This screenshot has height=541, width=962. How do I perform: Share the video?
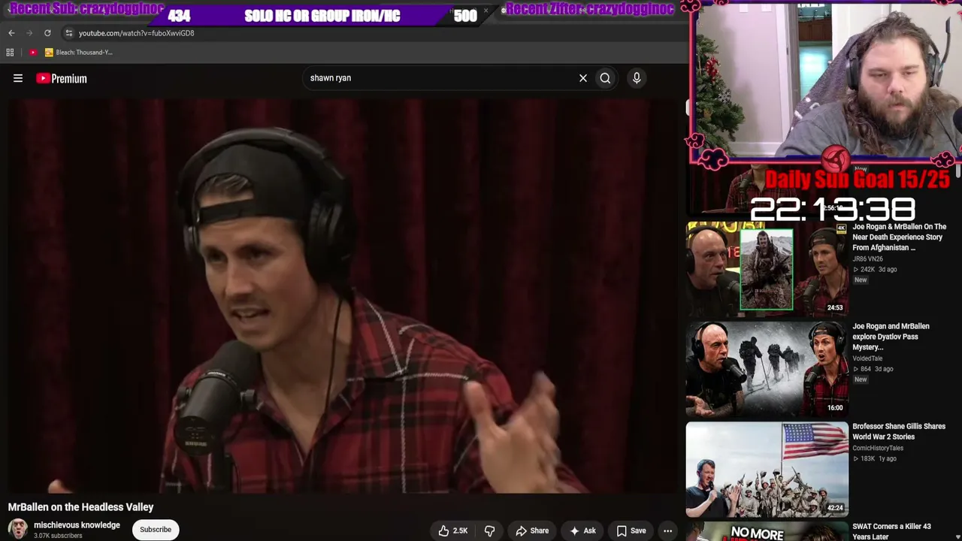click(x=532, y=530)
